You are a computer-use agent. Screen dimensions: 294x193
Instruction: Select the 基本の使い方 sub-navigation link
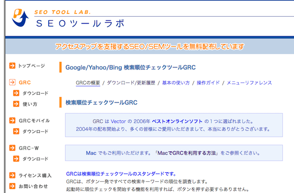tap(176, 83)
